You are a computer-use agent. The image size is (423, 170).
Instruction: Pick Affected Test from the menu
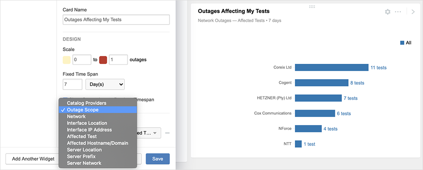pos(82,137)
